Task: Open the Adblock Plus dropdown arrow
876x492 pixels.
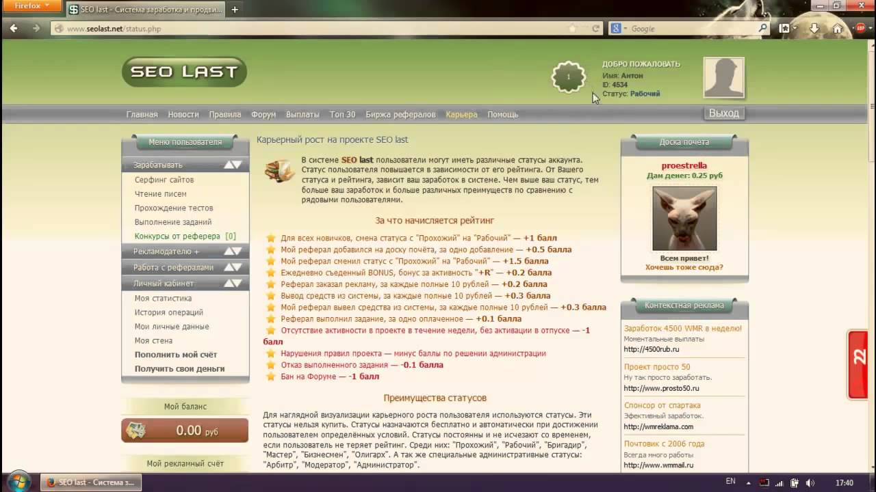Action: coord(870,29)
